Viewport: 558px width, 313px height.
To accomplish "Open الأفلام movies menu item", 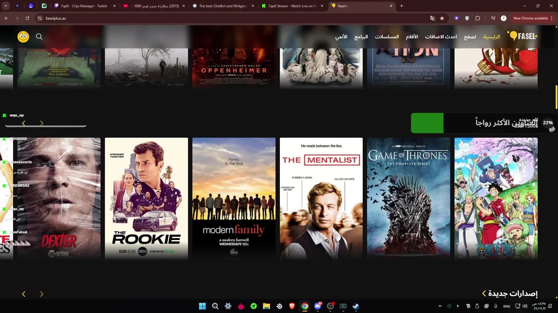I will [412, 37].
